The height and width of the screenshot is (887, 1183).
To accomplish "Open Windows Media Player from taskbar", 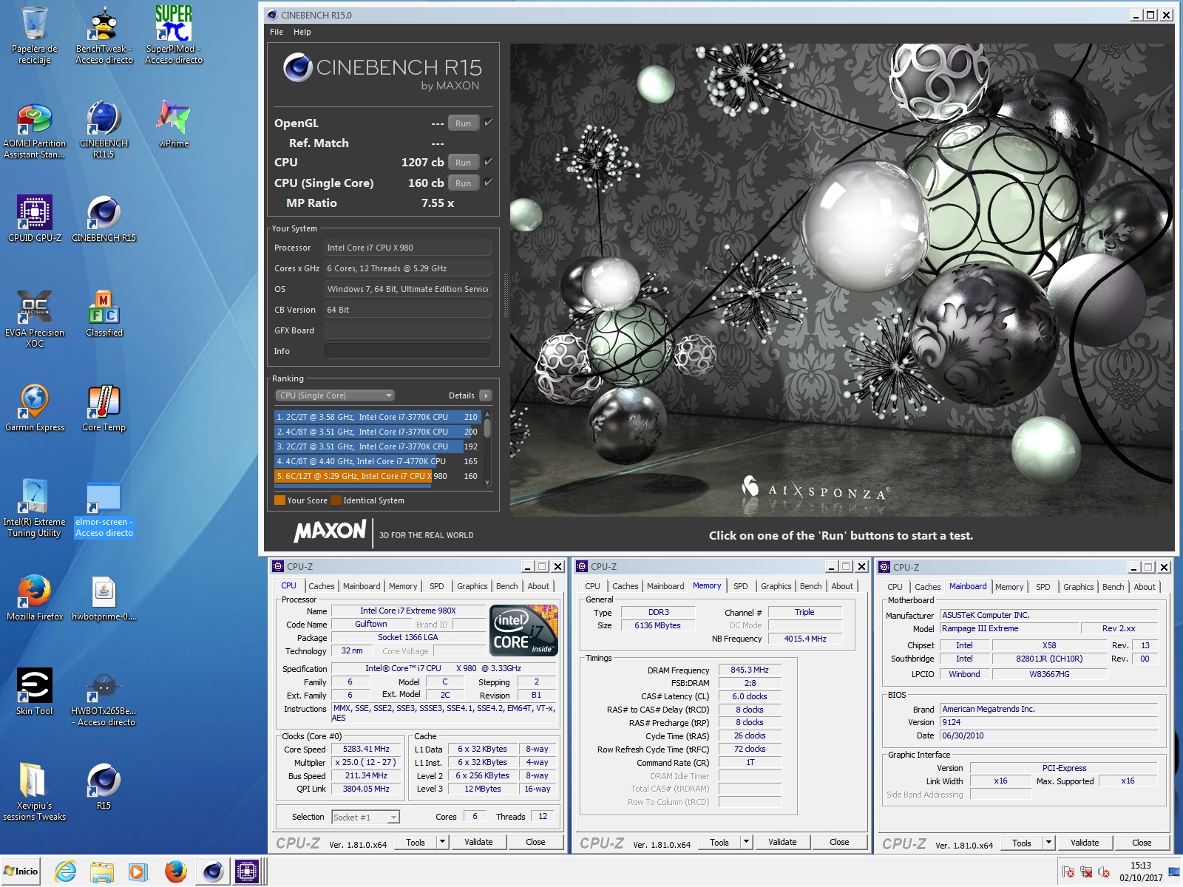I will (x=138, y=871).
